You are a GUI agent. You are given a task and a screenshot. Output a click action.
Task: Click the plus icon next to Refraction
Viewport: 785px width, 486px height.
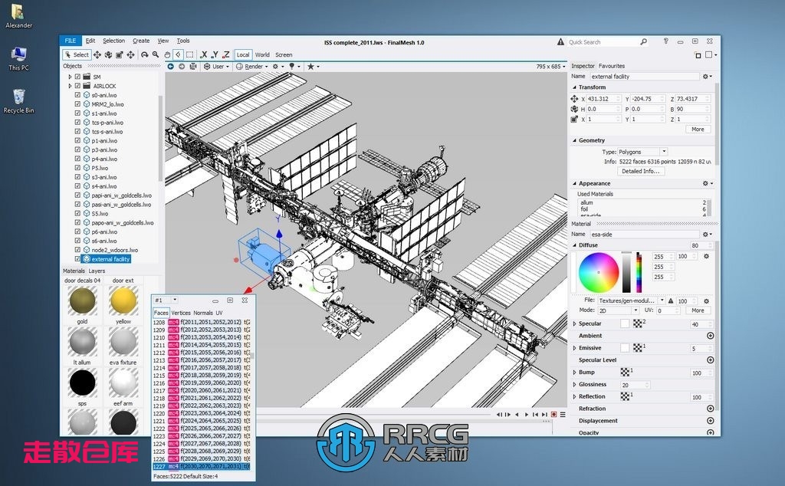(x=710, y=409)
